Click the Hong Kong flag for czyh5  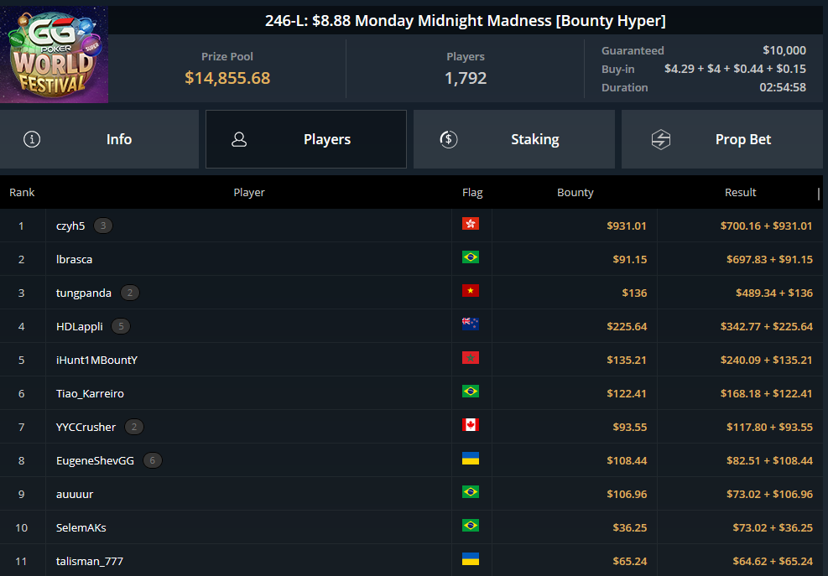[x=471, y=224]
